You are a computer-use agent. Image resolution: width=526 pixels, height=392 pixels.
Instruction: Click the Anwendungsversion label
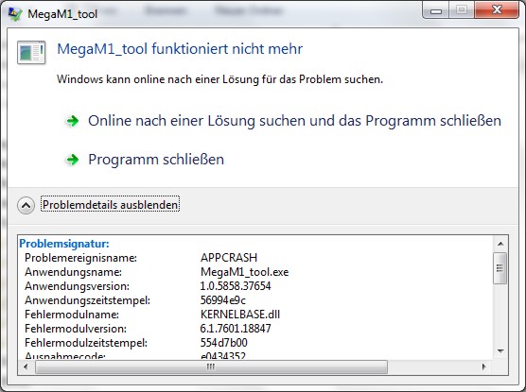tap(77, 286)
